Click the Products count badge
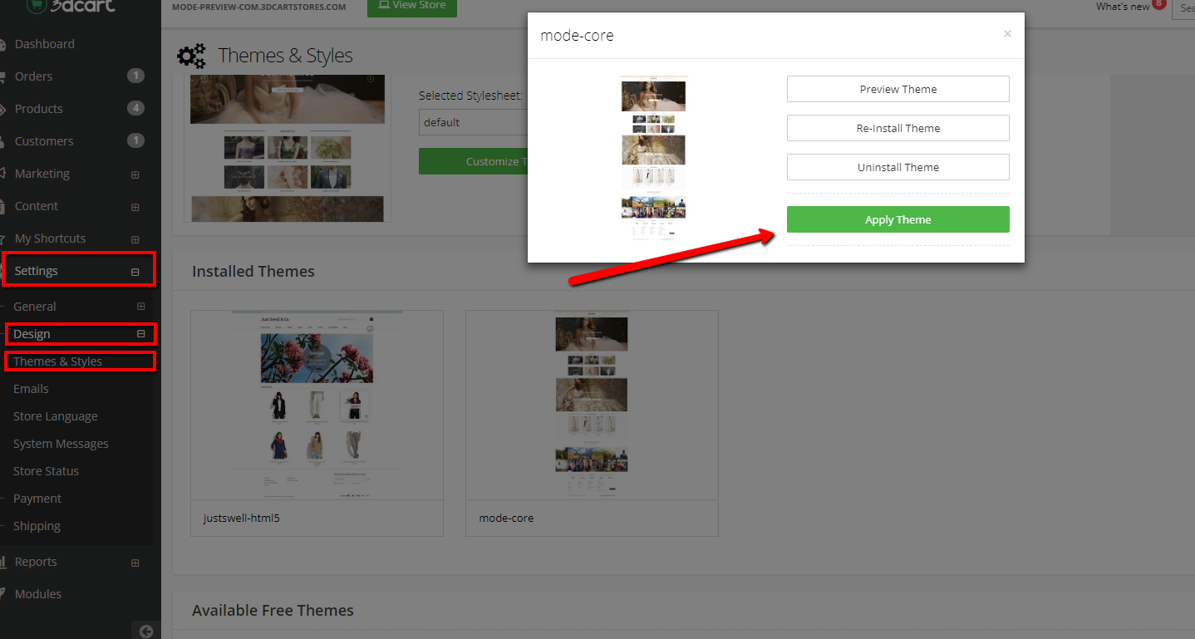 135,109
